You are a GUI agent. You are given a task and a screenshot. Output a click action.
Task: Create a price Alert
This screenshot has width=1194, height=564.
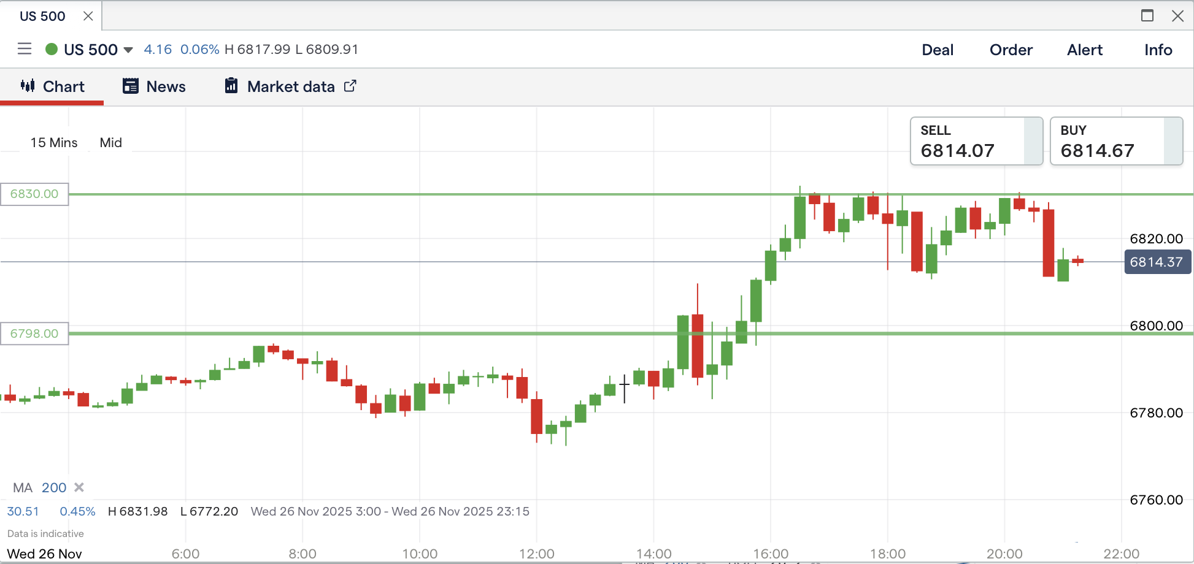tap(1084, 50)
